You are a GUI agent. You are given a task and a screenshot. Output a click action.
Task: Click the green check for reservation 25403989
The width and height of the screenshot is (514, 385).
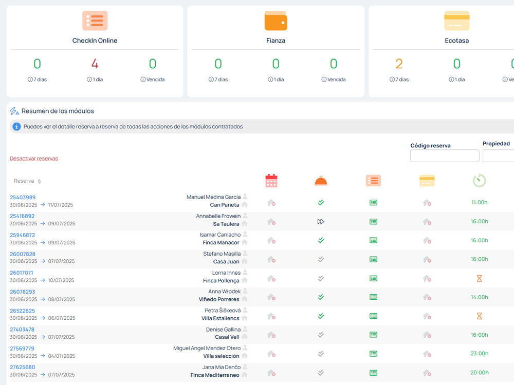click(x=321, y=203)
